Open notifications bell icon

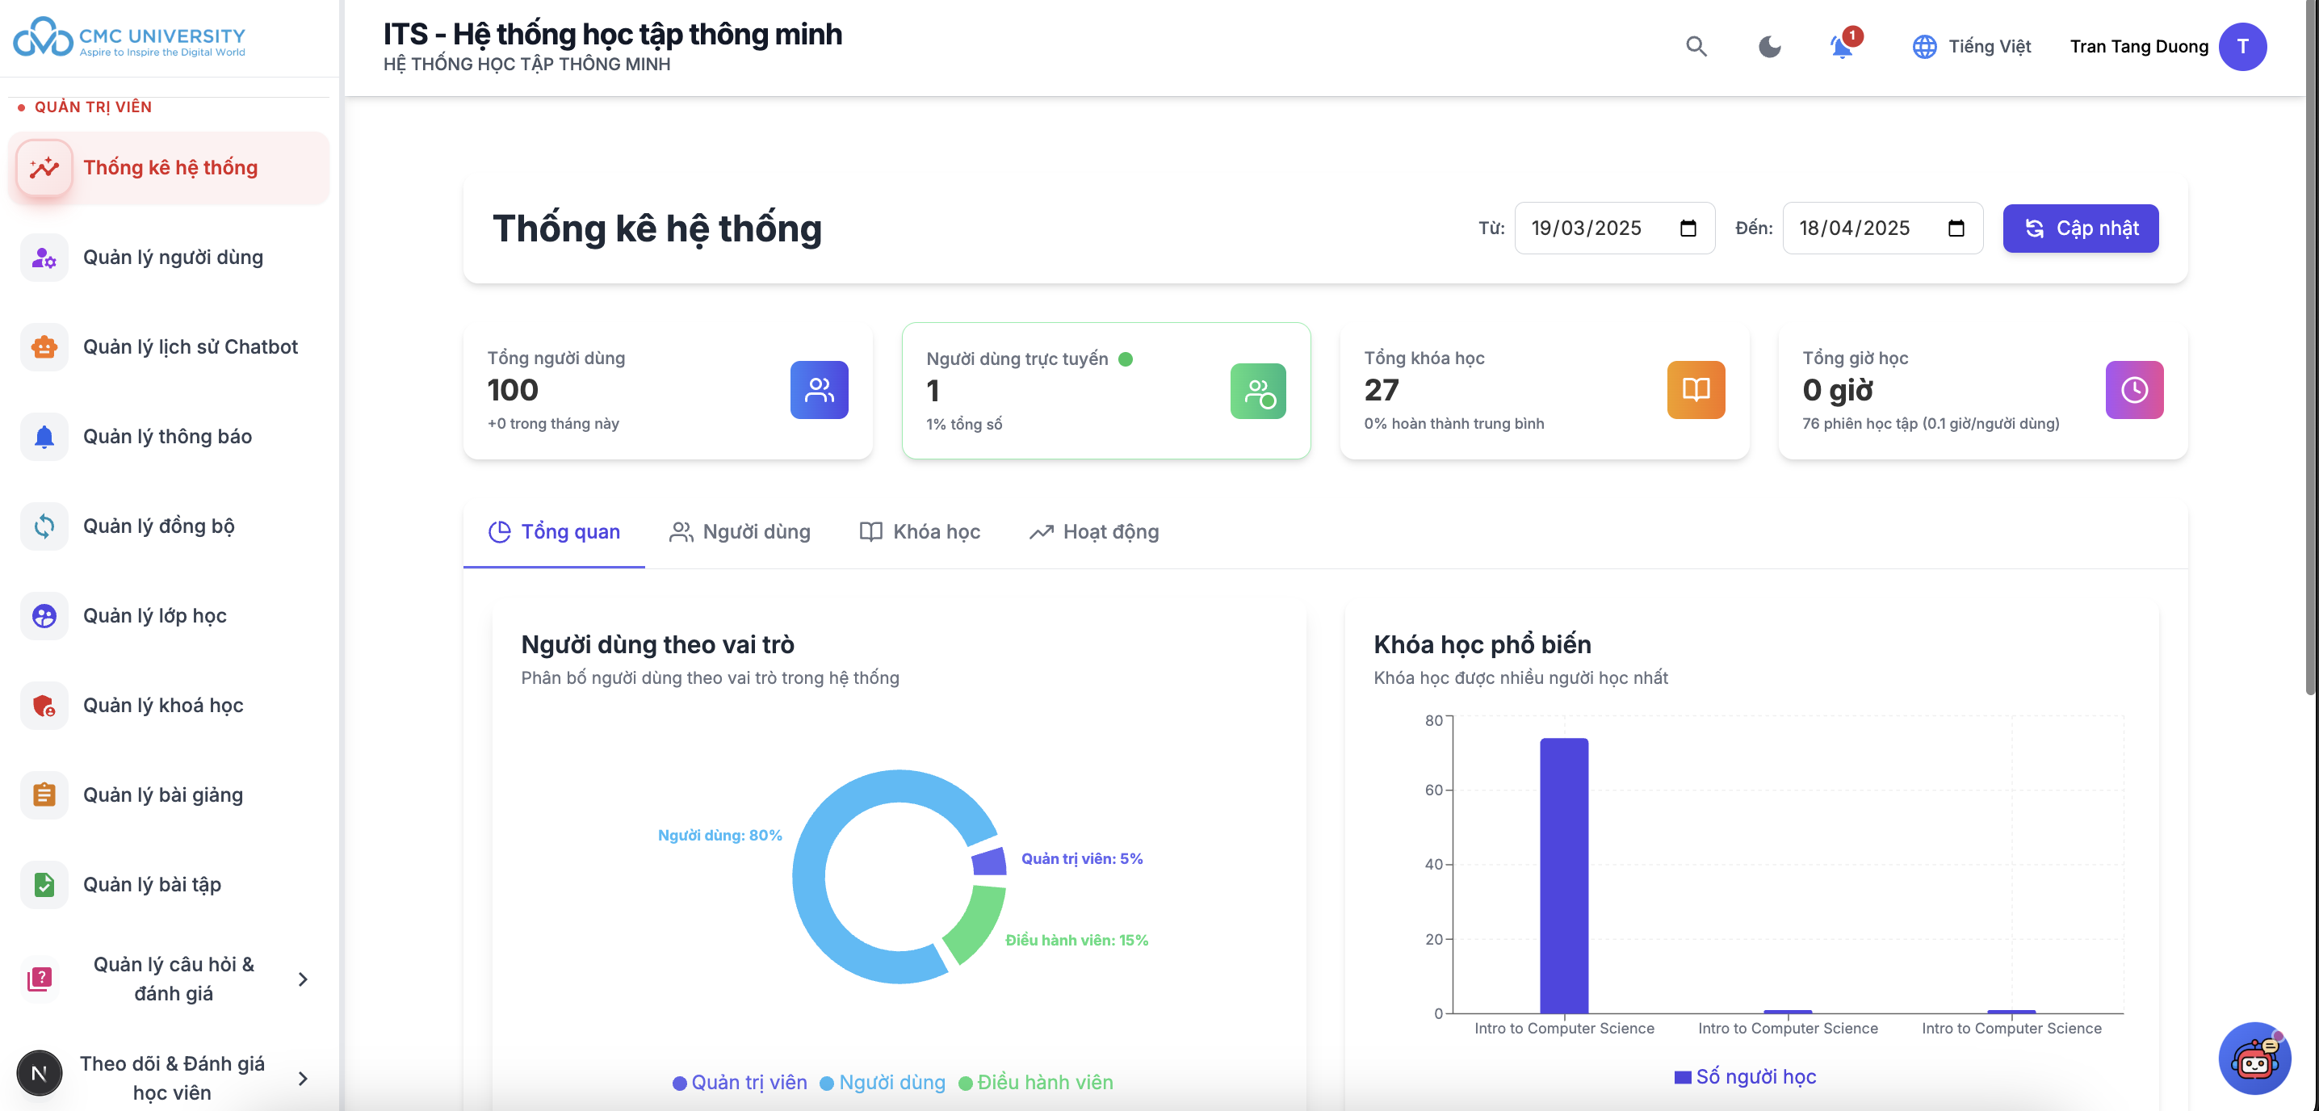pos(1841,46)
